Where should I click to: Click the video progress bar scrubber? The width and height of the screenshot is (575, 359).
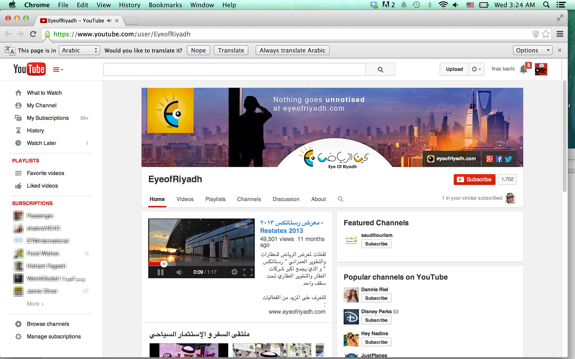coord(164,264)
